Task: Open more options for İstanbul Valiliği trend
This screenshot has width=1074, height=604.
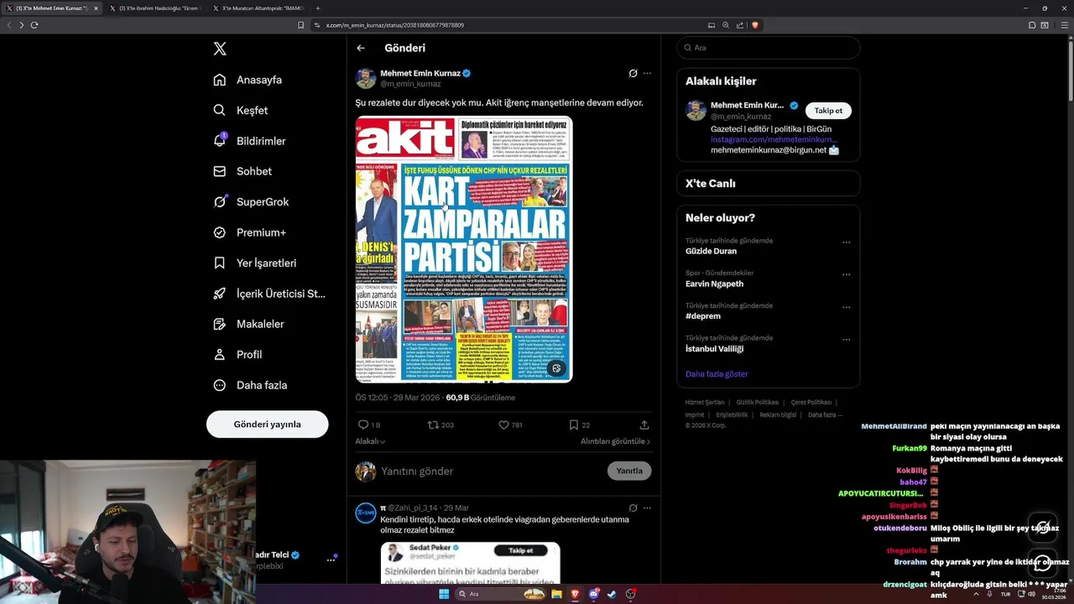Action: pos(846,340)
